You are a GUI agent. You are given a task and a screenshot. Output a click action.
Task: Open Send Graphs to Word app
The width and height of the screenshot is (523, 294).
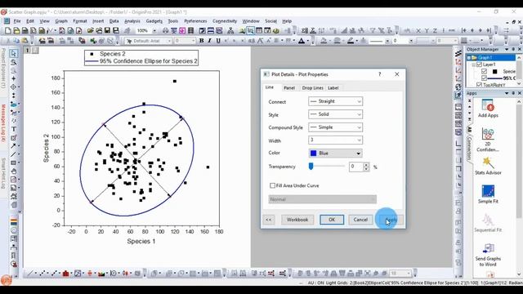(488, 256)
